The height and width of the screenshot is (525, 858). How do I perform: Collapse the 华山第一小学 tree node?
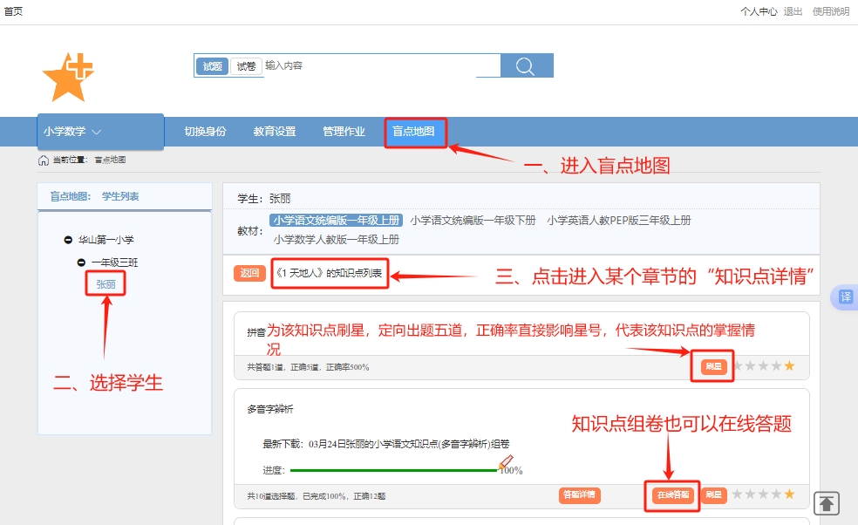(69, 240)
